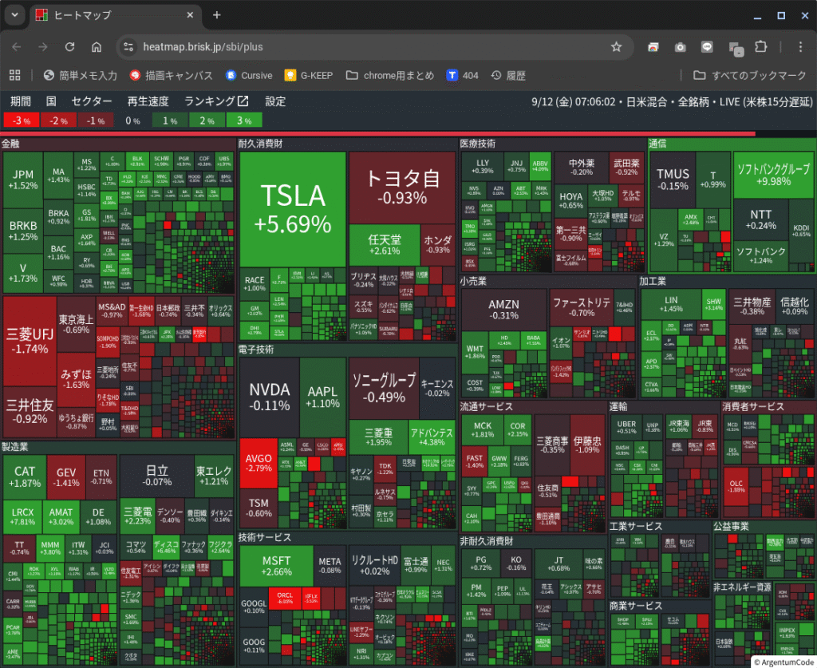817x668 pixels.
Task: Click the TSLA +5.69% tile
Action: click(293, 209)
